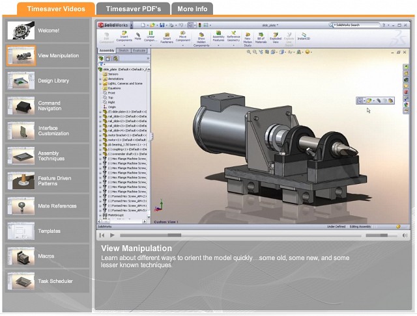Click the Open file icon

pos(152,25)
